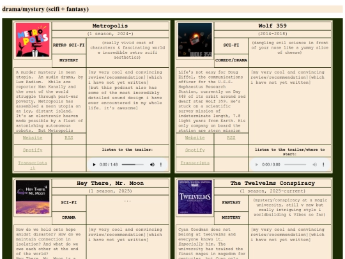This screenshot has height=259, width=345.
Task: Click the Metropolis description text box
Action: coord(50,100)
